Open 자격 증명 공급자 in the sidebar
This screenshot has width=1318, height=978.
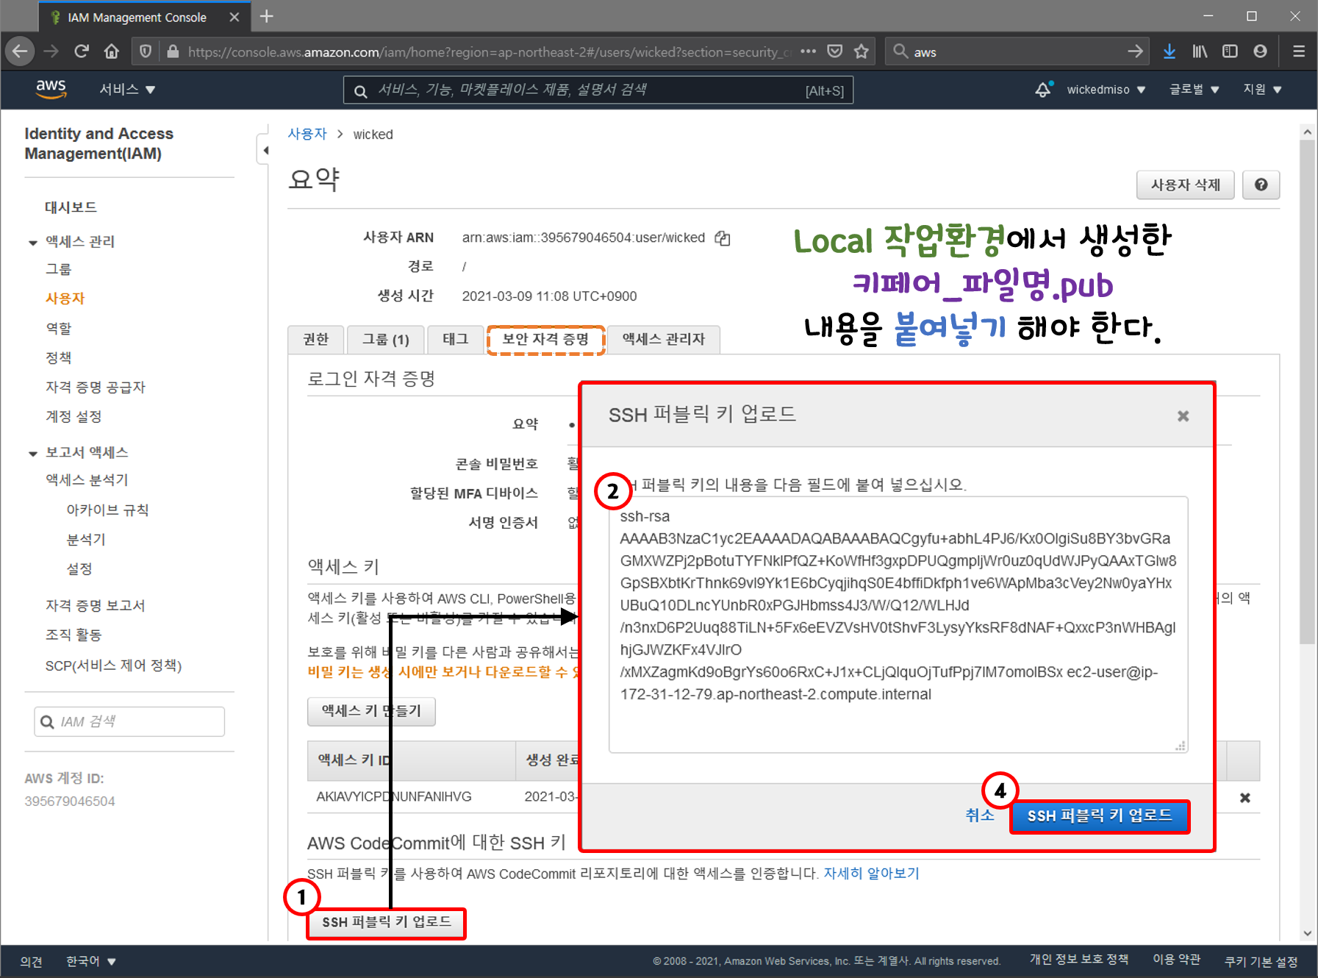point(96,387)
